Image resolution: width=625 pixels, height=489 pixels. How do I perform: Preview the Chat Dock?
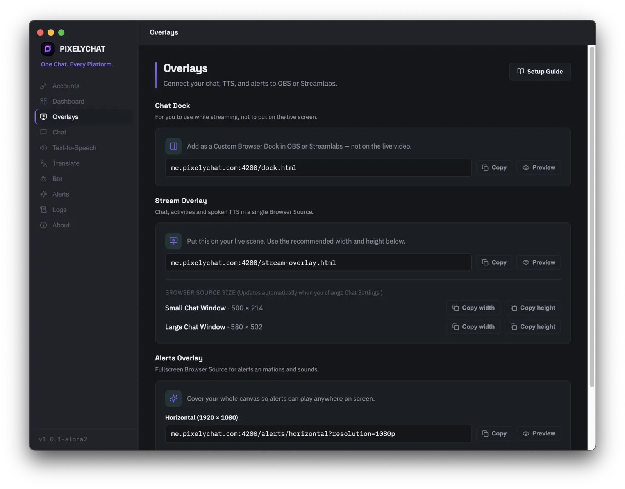coord(539,168)
